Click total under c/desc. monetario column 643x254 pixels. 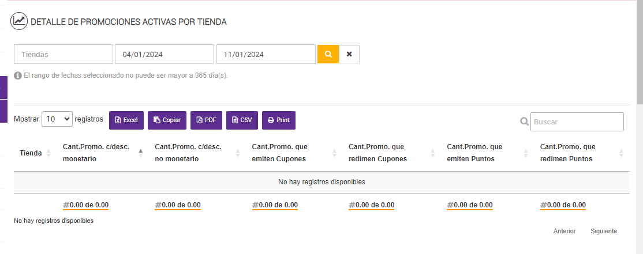coord(85,205)
